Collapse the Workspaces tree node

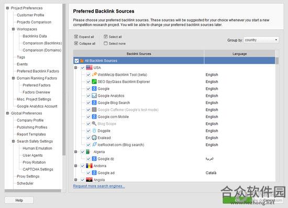pyautogui.click(x=14, y=29)
